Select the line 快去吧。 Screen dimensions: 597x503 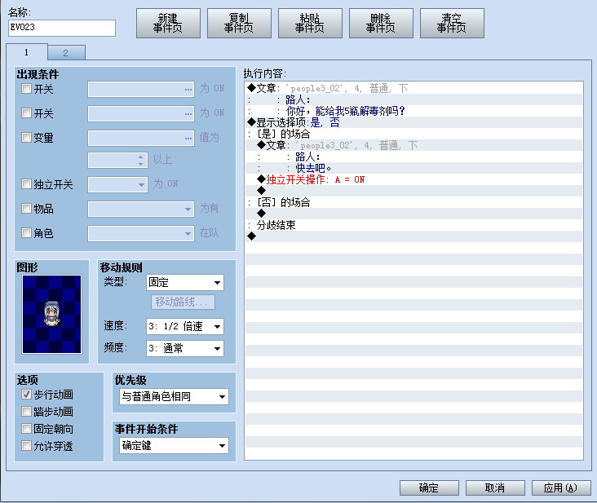(x=413, y=168)
